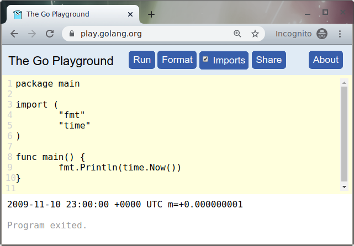This screenshot has height=246, width=354.
Task: Open a new tab with plus
Action: click(151, 14)
